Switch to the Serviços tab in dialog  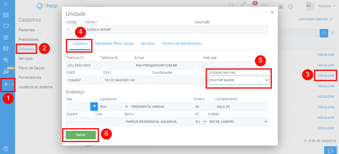click(148, 43)
